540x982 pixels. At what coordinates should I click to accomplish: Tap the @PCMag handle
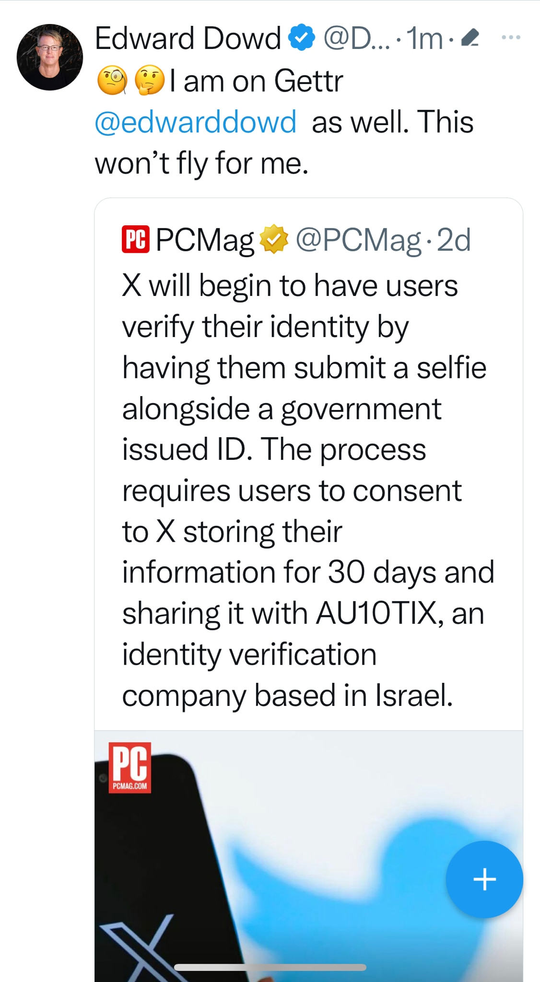[358, 239]
